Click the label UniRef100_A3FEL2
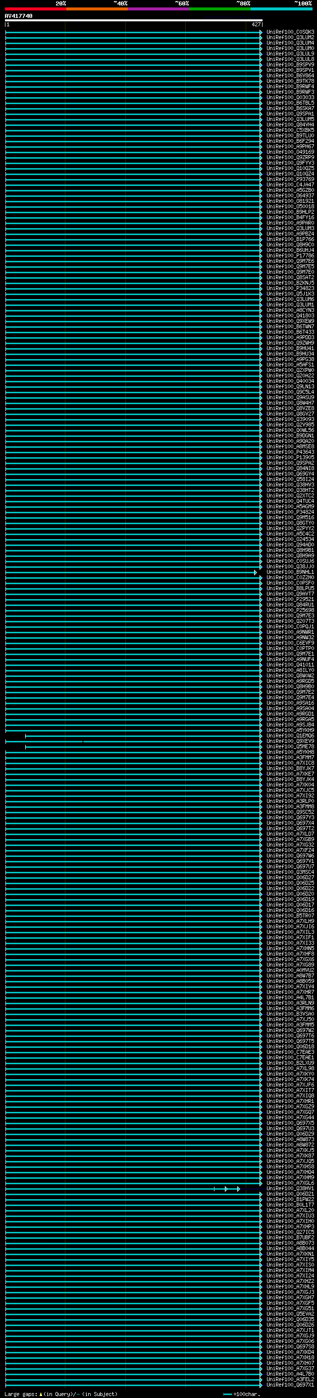The height and width of the screenshot is (1398, 317). click(290, 1379)
